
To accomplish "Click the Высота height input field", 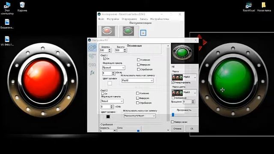I will pyautogui.click(x=119, y=50).
